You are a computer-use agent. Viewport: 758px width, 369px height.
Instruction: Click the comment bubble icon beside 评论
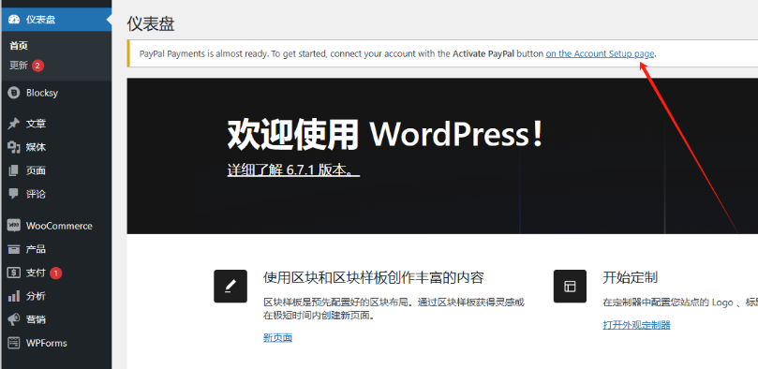click(13, 194)
